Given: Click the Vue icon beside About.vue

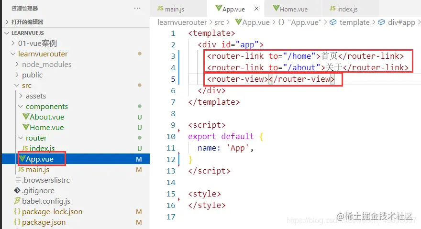Looking at the screenshot, I should (26, 117).
